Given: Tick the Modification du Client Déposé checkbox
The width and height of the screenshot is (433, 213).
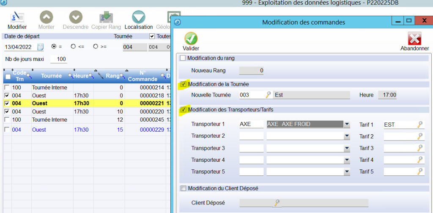Looking at the screenshot, I should tap(183, 188).
